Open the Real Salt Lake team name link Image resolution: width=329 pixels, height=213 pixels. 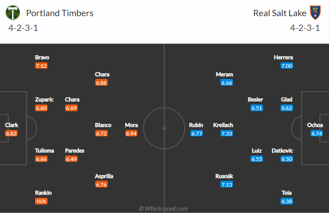280,13
